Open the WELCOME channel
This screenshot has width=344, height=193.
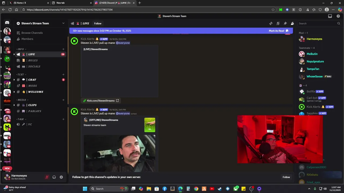(40, 92)
